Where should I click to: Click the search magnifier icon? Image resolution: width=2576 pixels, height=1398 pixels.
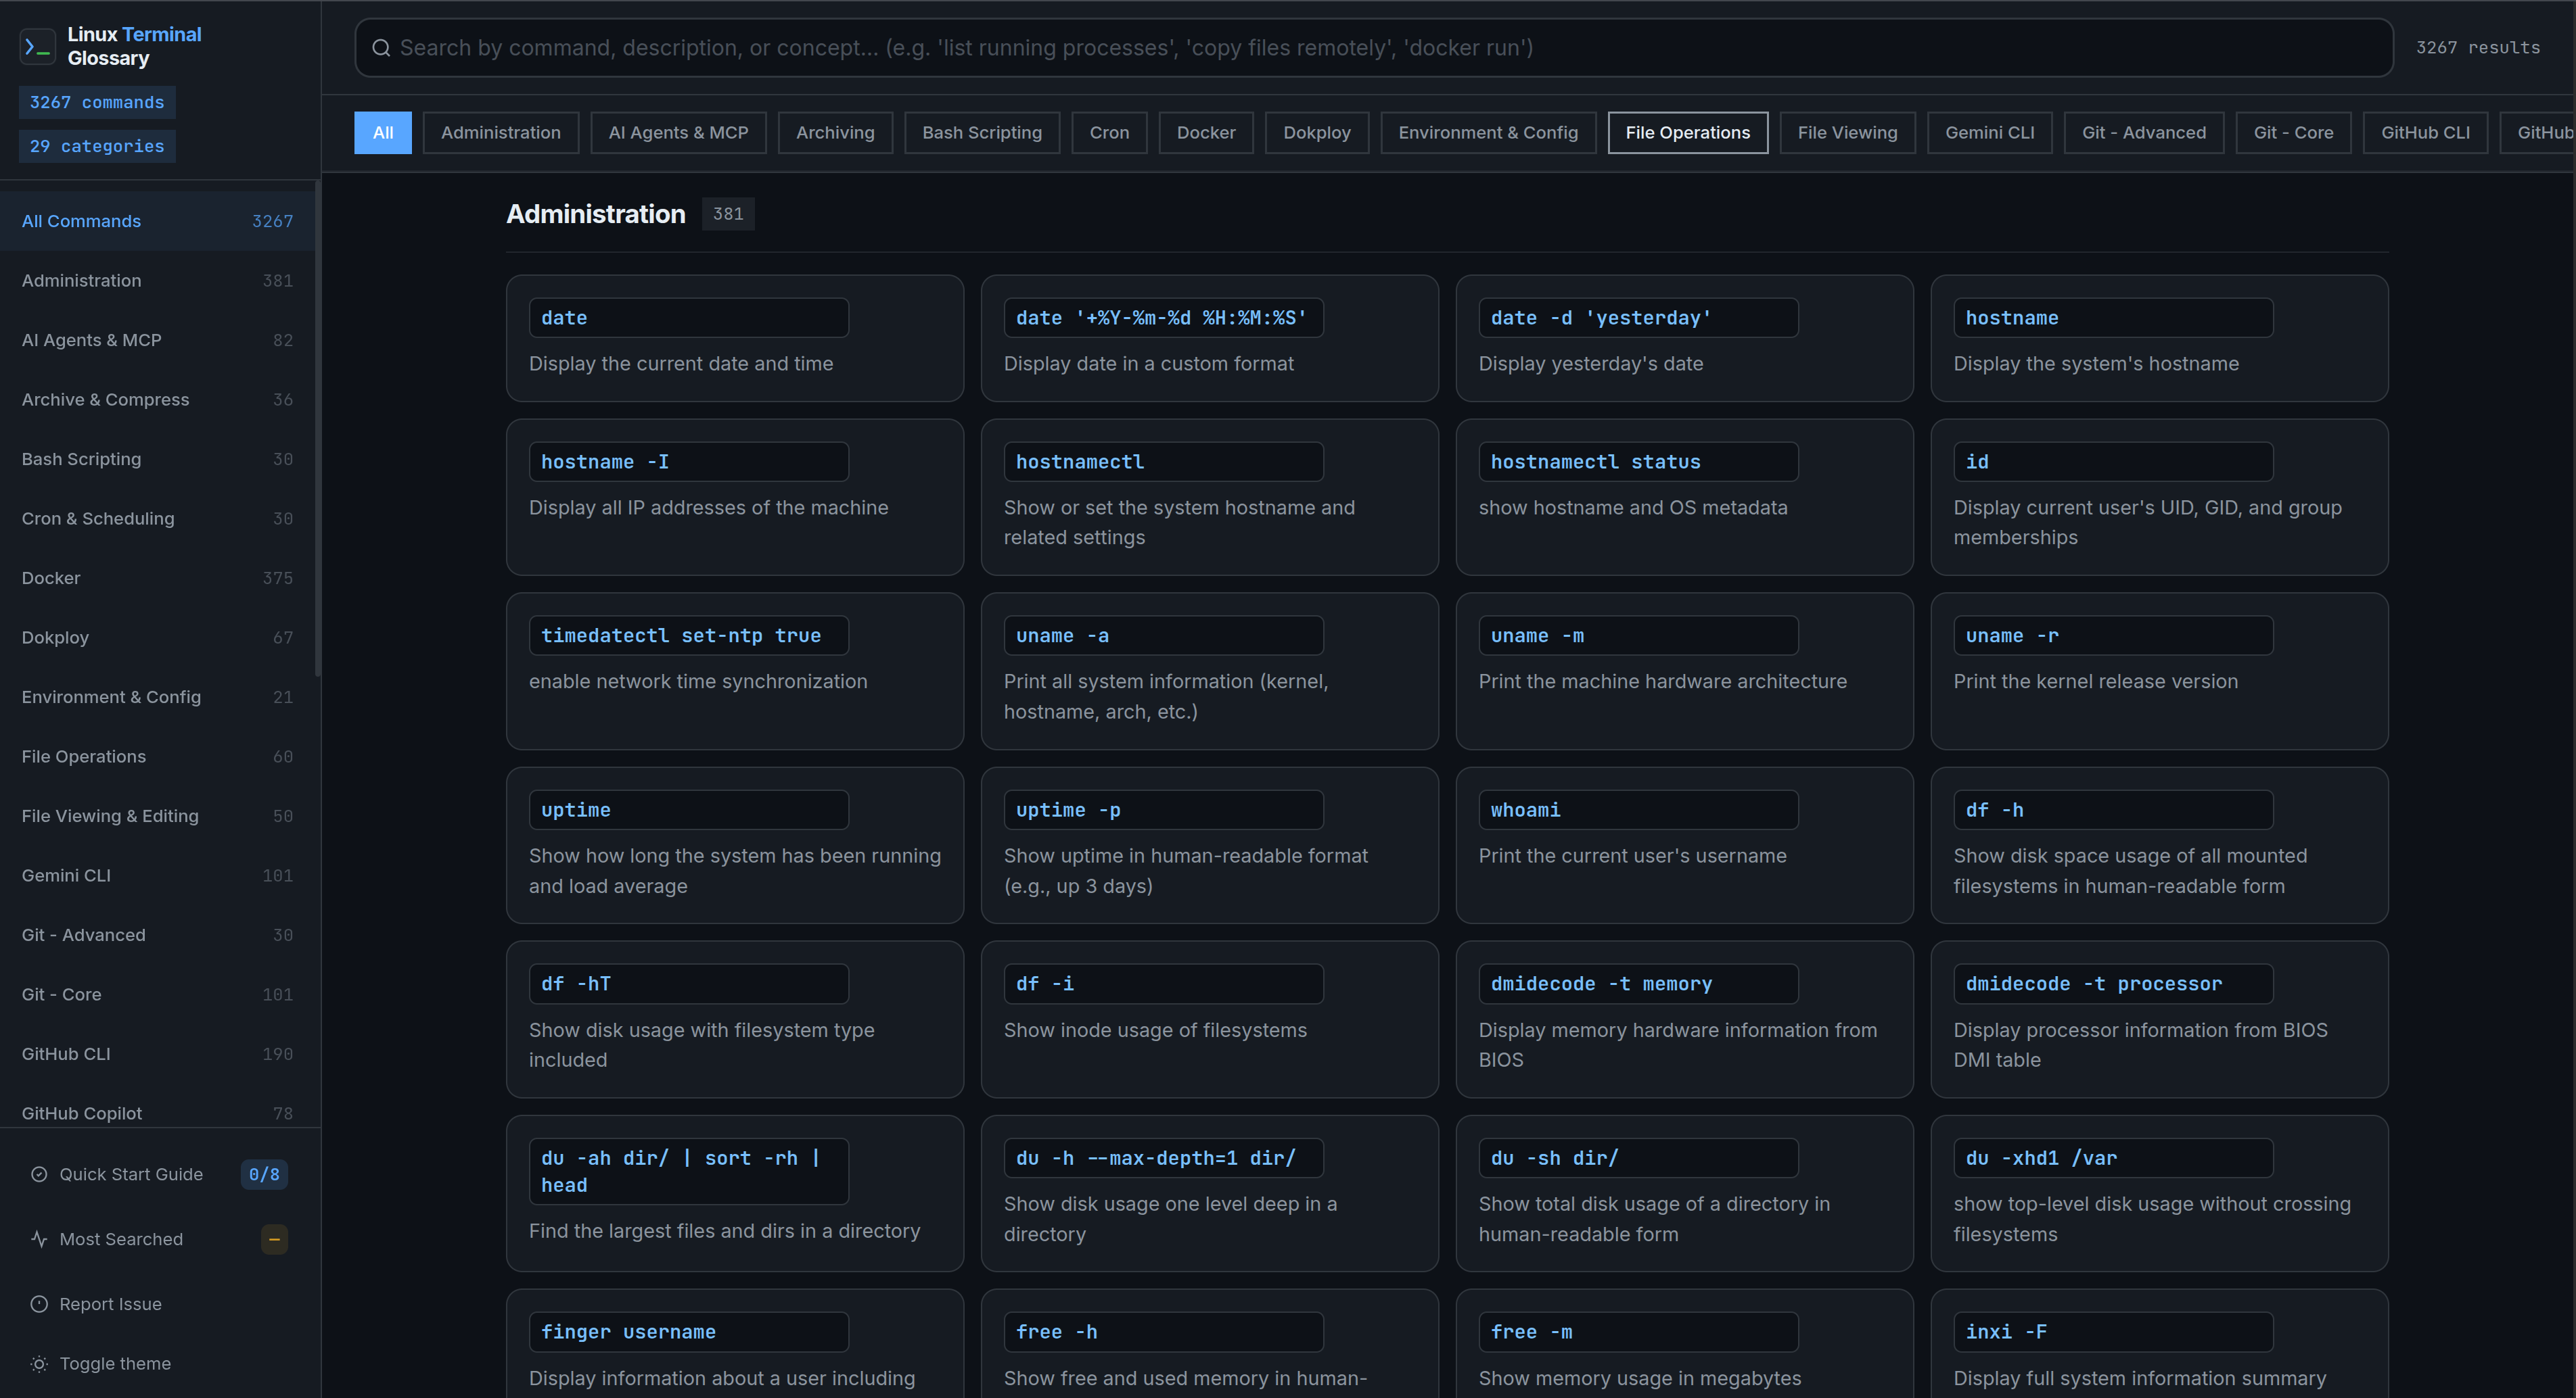[381, 48]
